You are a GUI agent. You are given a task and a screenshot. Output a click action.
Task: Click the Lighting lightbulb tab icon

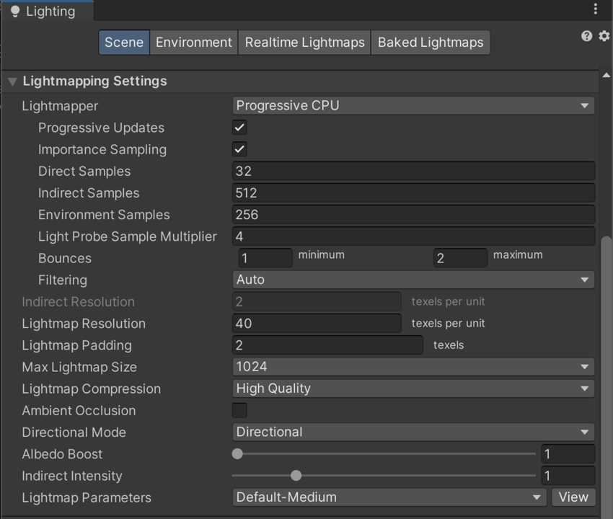pos(14,12)
